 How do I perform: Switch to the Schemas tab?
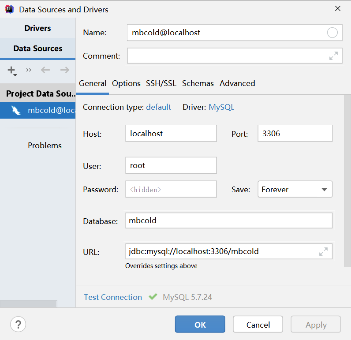[198, 83]
